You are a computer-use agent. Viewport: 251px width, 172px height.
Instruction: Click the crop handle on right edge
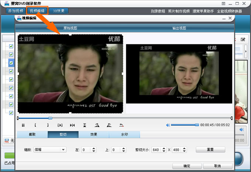tap(123, 74)
